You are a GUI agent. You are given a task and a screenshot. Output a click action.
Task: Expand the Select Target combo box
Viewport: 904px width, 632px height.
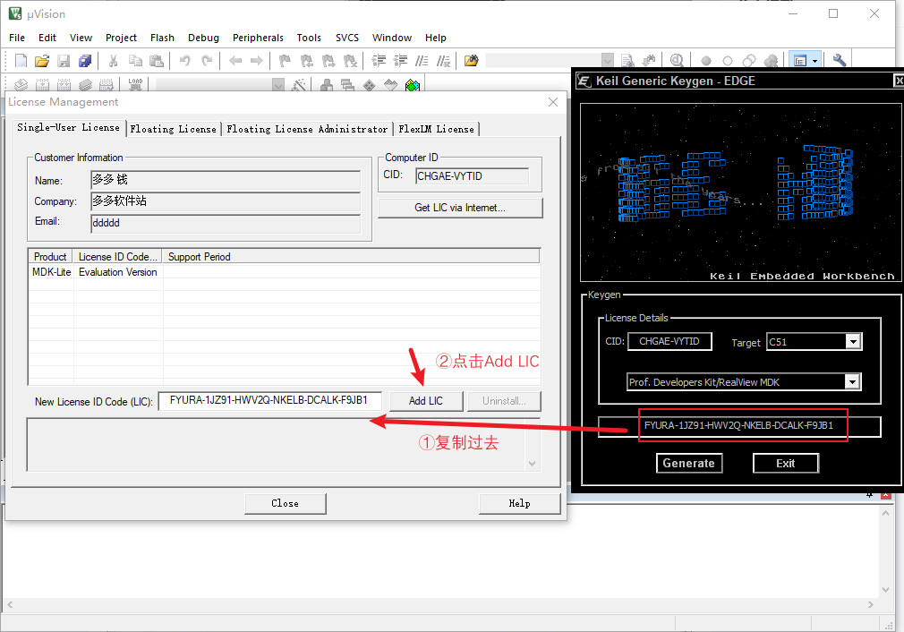pyautogui.click(x=278, y=85)
